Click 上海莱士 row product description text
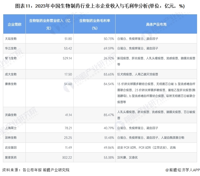 (138, 128)
